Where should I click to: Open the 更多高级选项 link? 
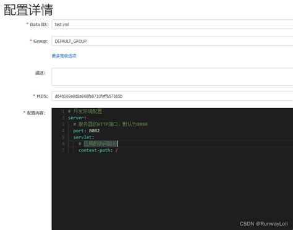(x=64, y=56)
